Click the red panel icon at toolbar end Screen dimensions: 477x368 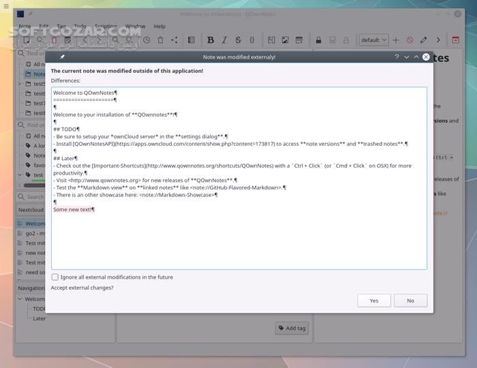pos(456,40)
